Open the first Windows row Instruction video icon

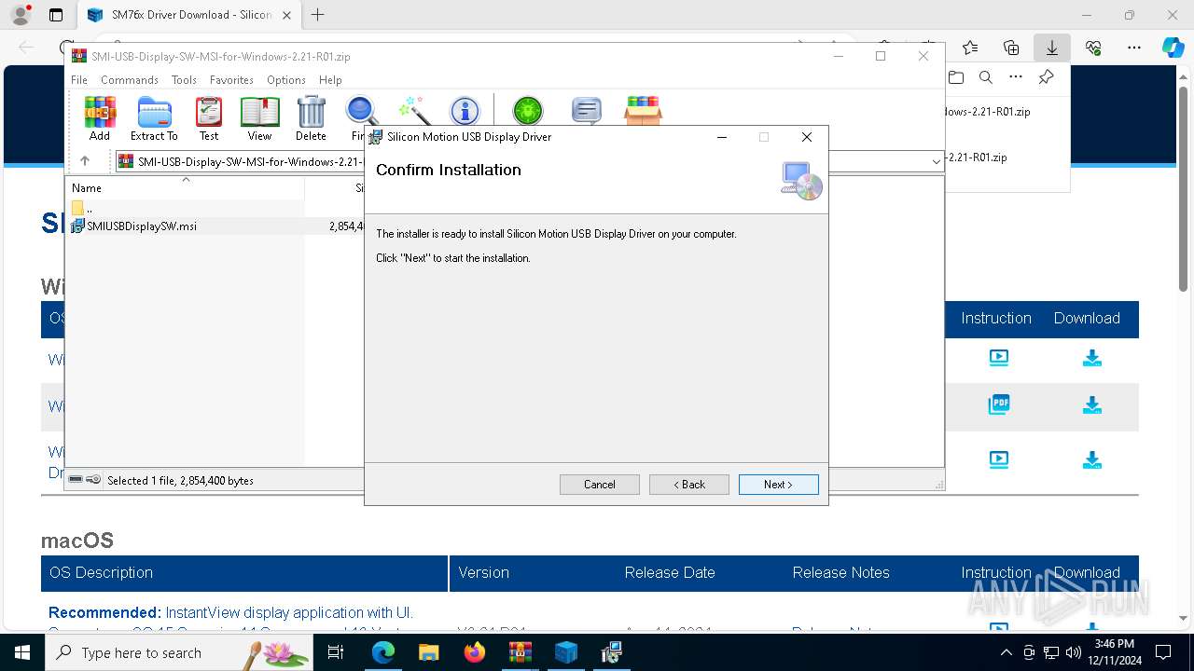[x=998, y=357]
